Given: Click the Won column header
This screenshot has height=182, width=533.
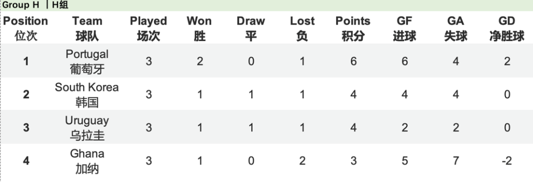Looking at the screenshot, I should click(x=199, y=28).
